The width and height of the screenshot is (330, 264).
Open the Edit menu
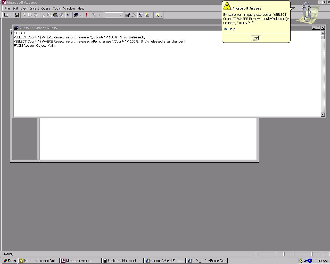[15, 8]
